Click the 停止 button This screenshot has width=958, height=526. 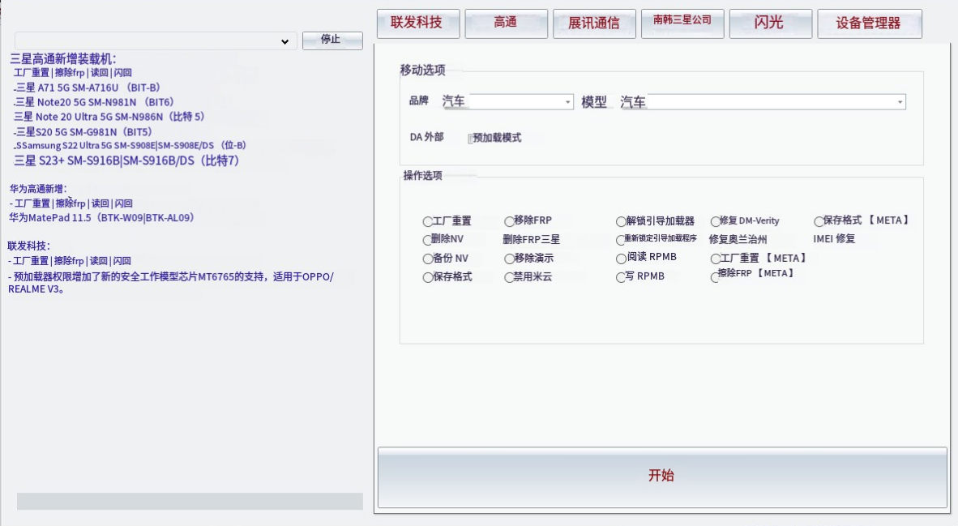[x=332, y=41]
